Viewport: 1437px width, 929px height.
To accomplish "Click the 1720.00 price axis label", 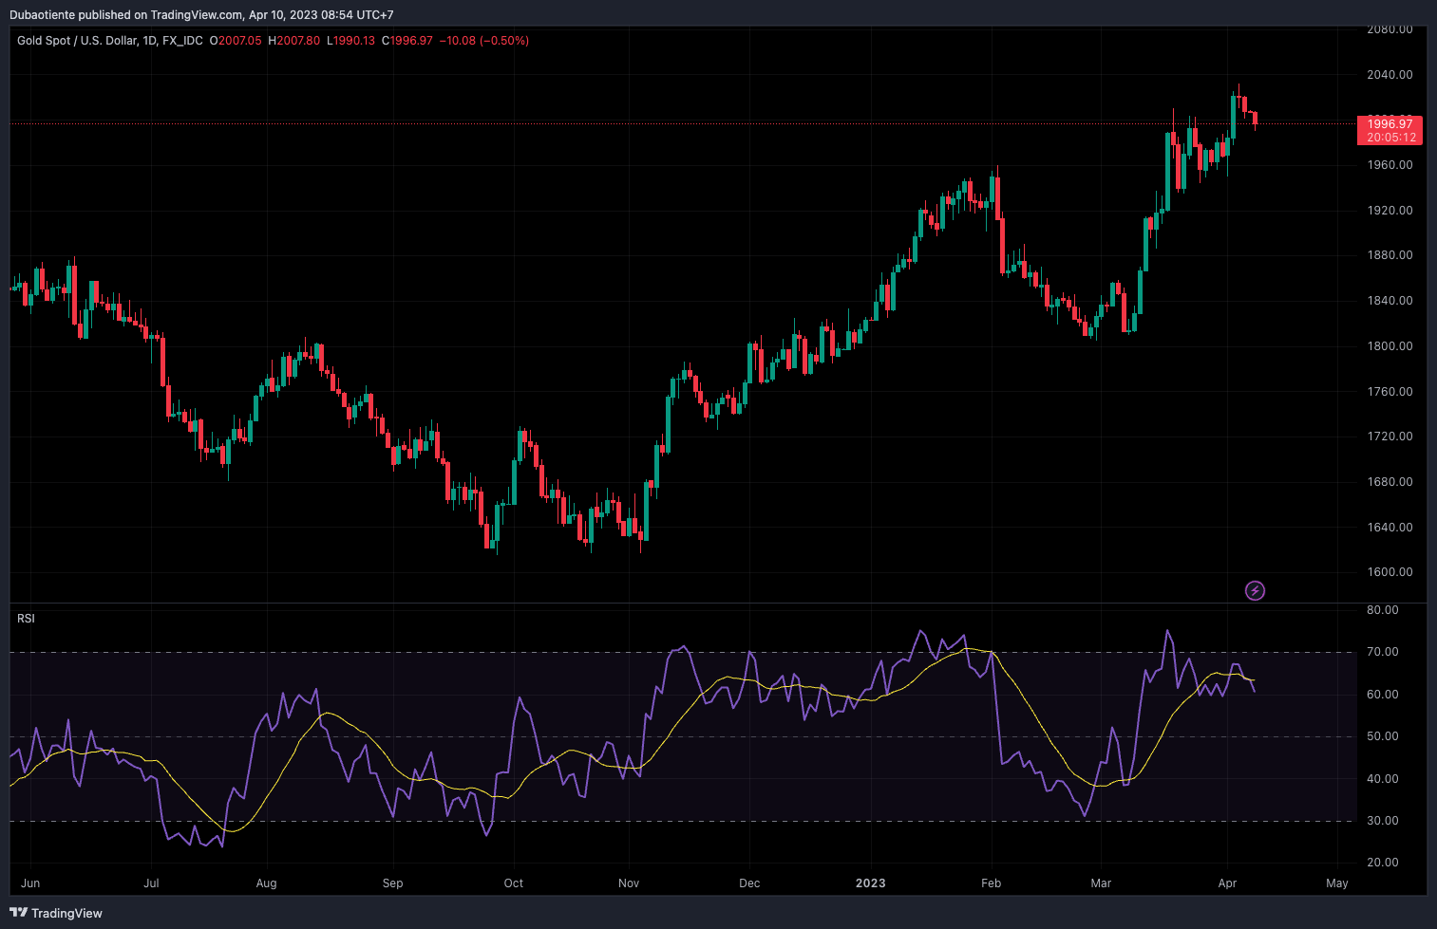I will click(x=1390, y=437).
